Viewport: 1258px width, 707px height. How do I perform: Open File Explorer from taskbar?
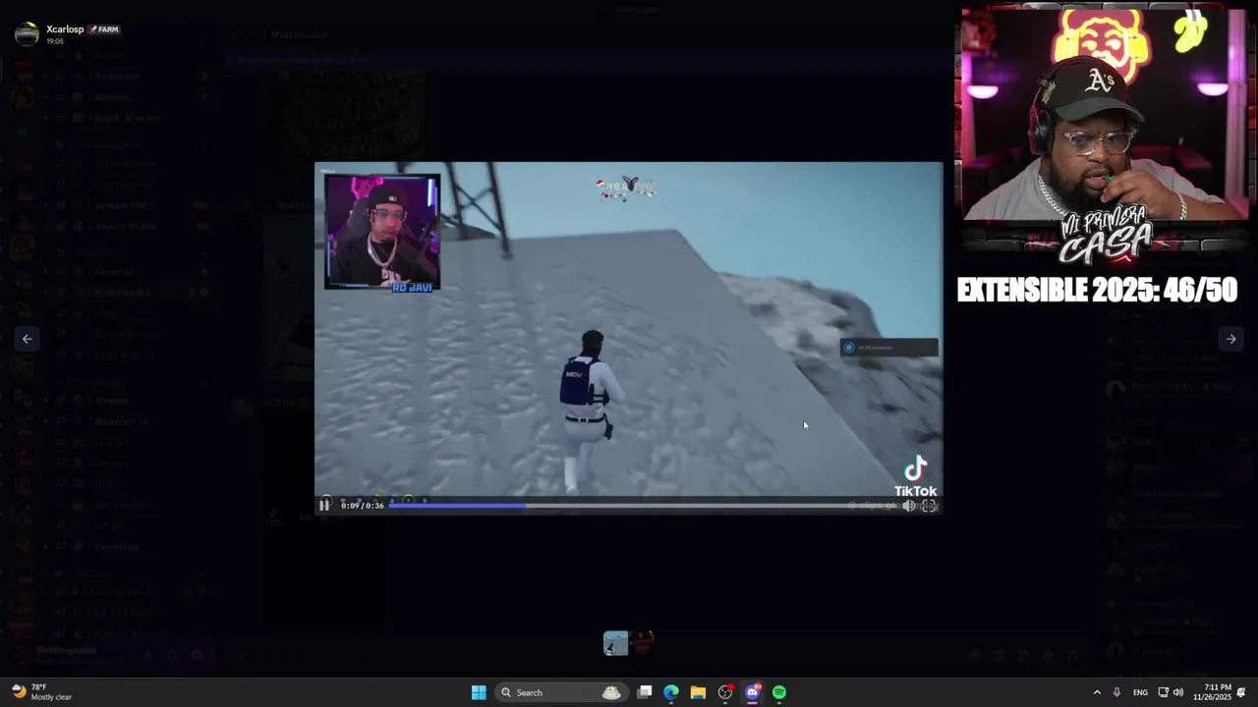tap(698, 692)
